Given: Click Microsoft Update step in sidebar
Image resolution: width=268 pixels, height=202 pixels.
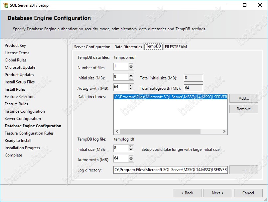Looking at the screenshot, I should pos(20,67).
